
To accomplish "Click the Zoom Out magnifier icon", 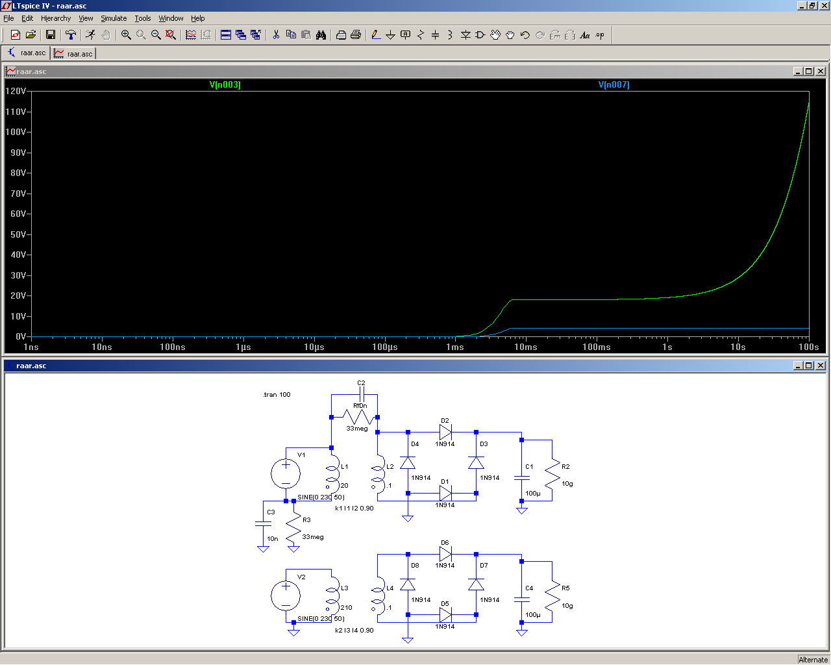I will tap(156, 35).
